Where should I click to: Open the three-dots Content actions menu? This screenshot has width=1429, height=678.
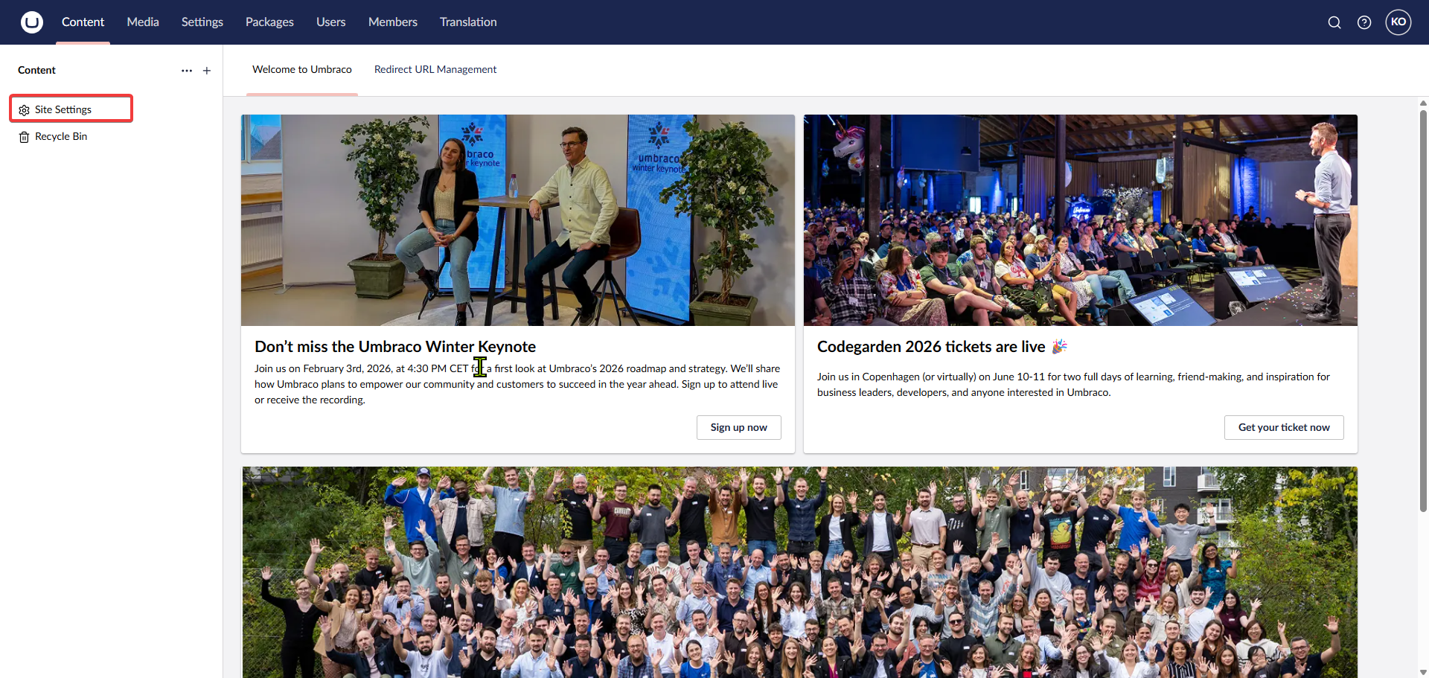coord(187,71)
